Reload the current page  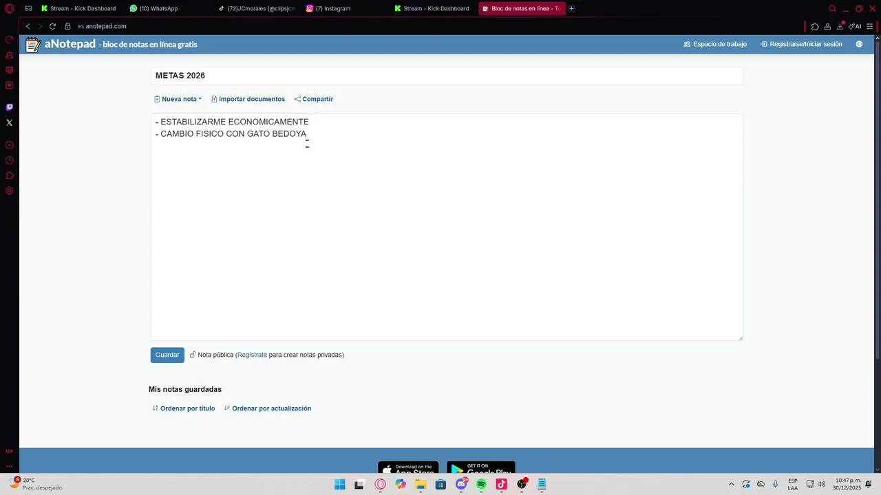tap(52, 26)
